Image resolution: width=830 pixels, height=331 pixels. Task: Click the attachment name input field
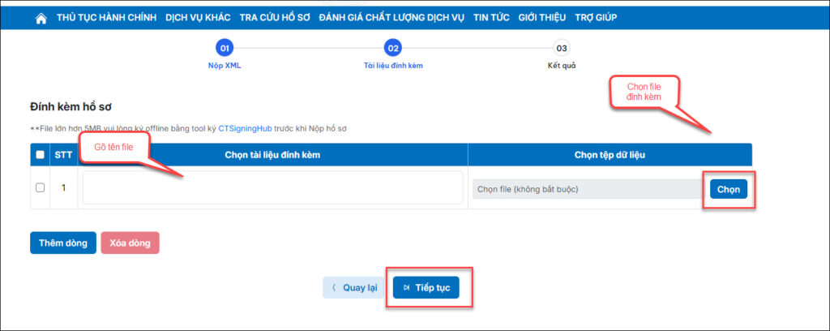(272, 188)
